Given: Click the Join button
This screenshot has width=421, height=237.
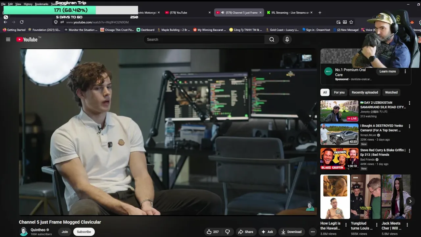Looking at the screenshot, I should point(65,232).
